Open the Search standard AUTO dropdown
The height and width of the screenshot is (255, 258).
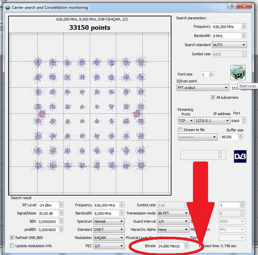tap(229, 45)
